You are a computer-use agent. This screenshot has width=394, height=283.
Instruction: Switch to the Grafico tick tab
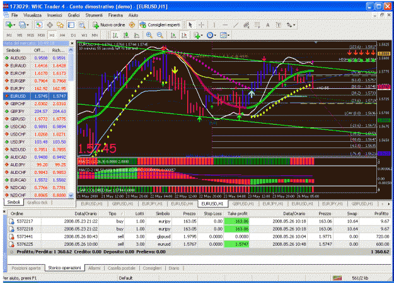pyautogui.click(x=37, y=202)
